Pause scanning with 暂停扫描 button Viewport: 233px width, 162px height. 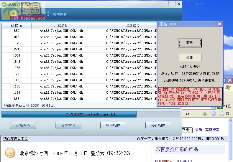(113, 125)
